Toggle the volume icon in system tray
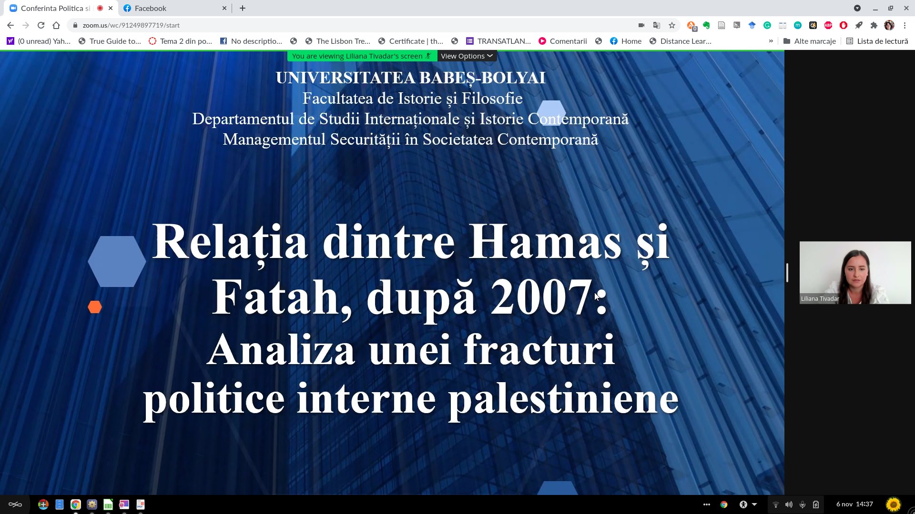The height and width of the screenshot is (514, 915). (x=789, y=504)
